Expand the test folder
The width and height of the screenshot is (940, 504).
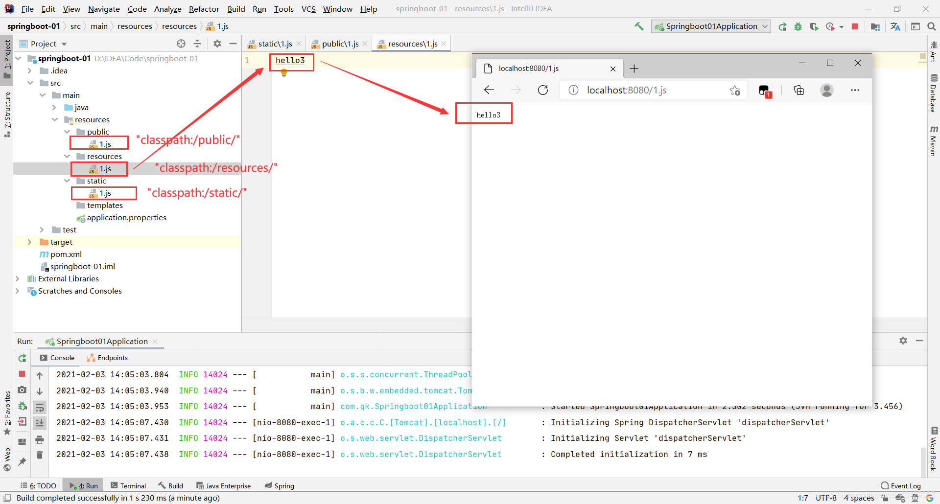(42, 229)
